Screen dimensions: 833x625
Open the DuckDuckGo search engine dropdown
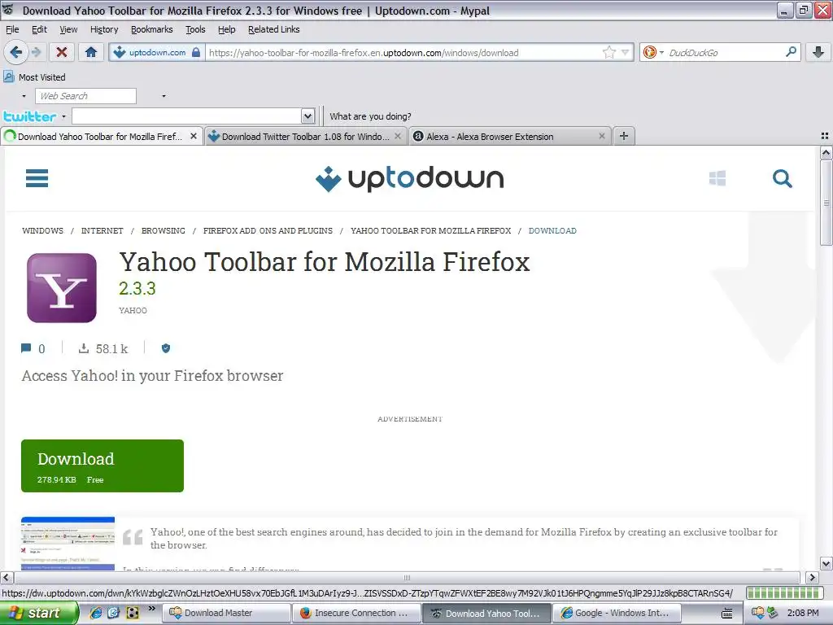[x=653, y=52]
